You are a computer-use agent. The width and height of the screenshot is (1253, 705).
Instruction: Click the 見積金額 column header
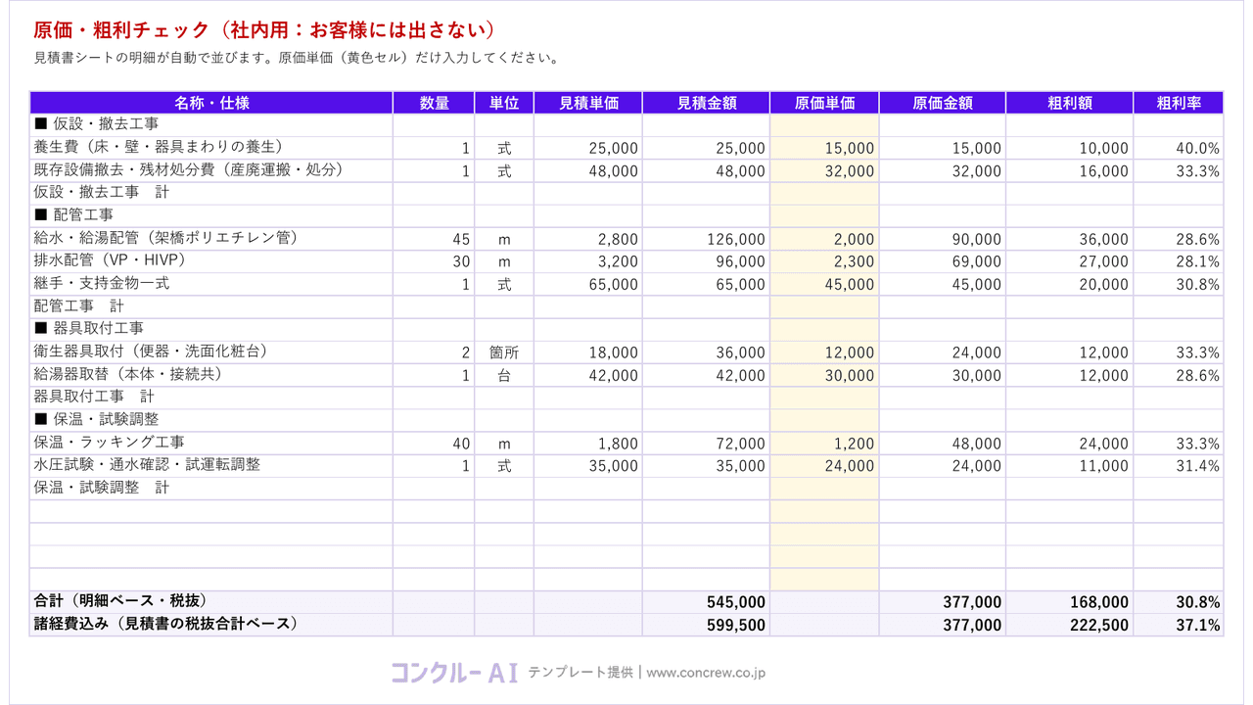click(x=706, y=103)
